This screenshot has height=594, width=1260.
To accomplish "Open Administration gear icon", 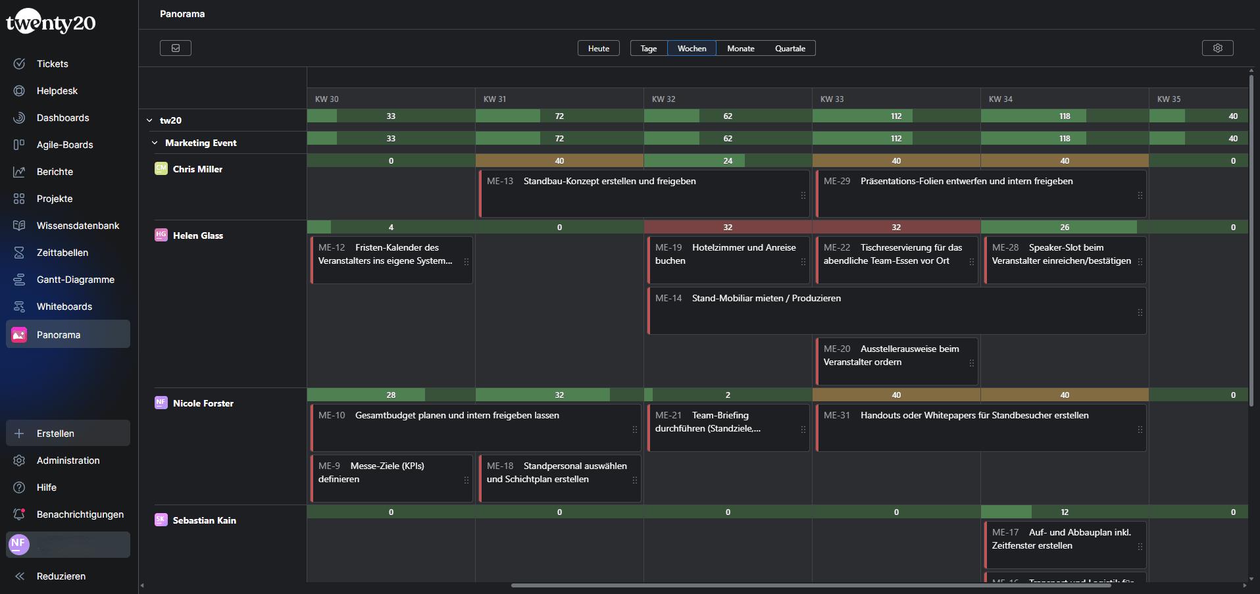I will pyautogui.click(x=19, y=460).
